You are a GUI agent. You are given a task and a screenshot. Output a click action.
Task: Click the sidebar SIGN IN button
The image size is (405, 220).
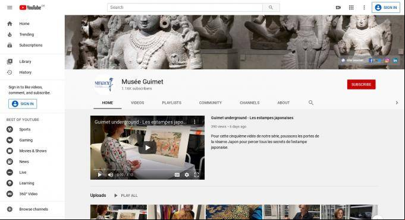tap(23, 104)
